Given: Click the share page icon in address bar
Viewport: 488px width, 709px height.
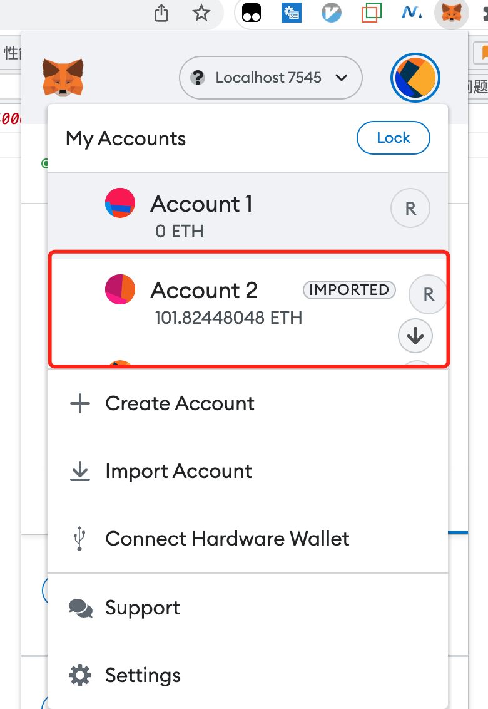Looking at the screenshot, I should tap(161, 13).
